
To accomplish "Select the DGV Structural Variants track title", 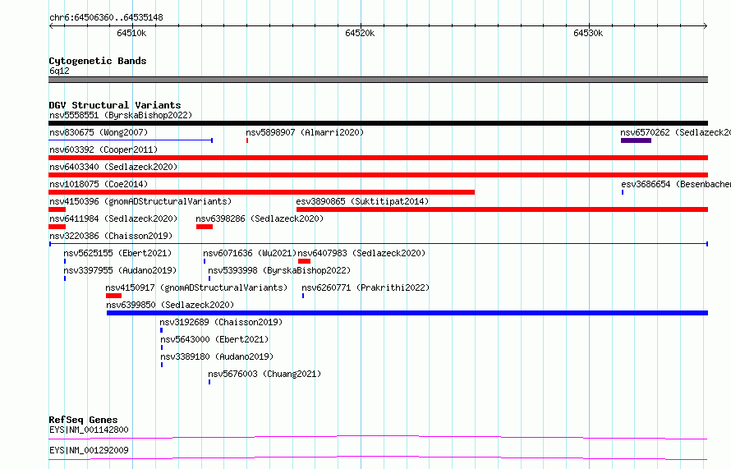I will (115, 105).
